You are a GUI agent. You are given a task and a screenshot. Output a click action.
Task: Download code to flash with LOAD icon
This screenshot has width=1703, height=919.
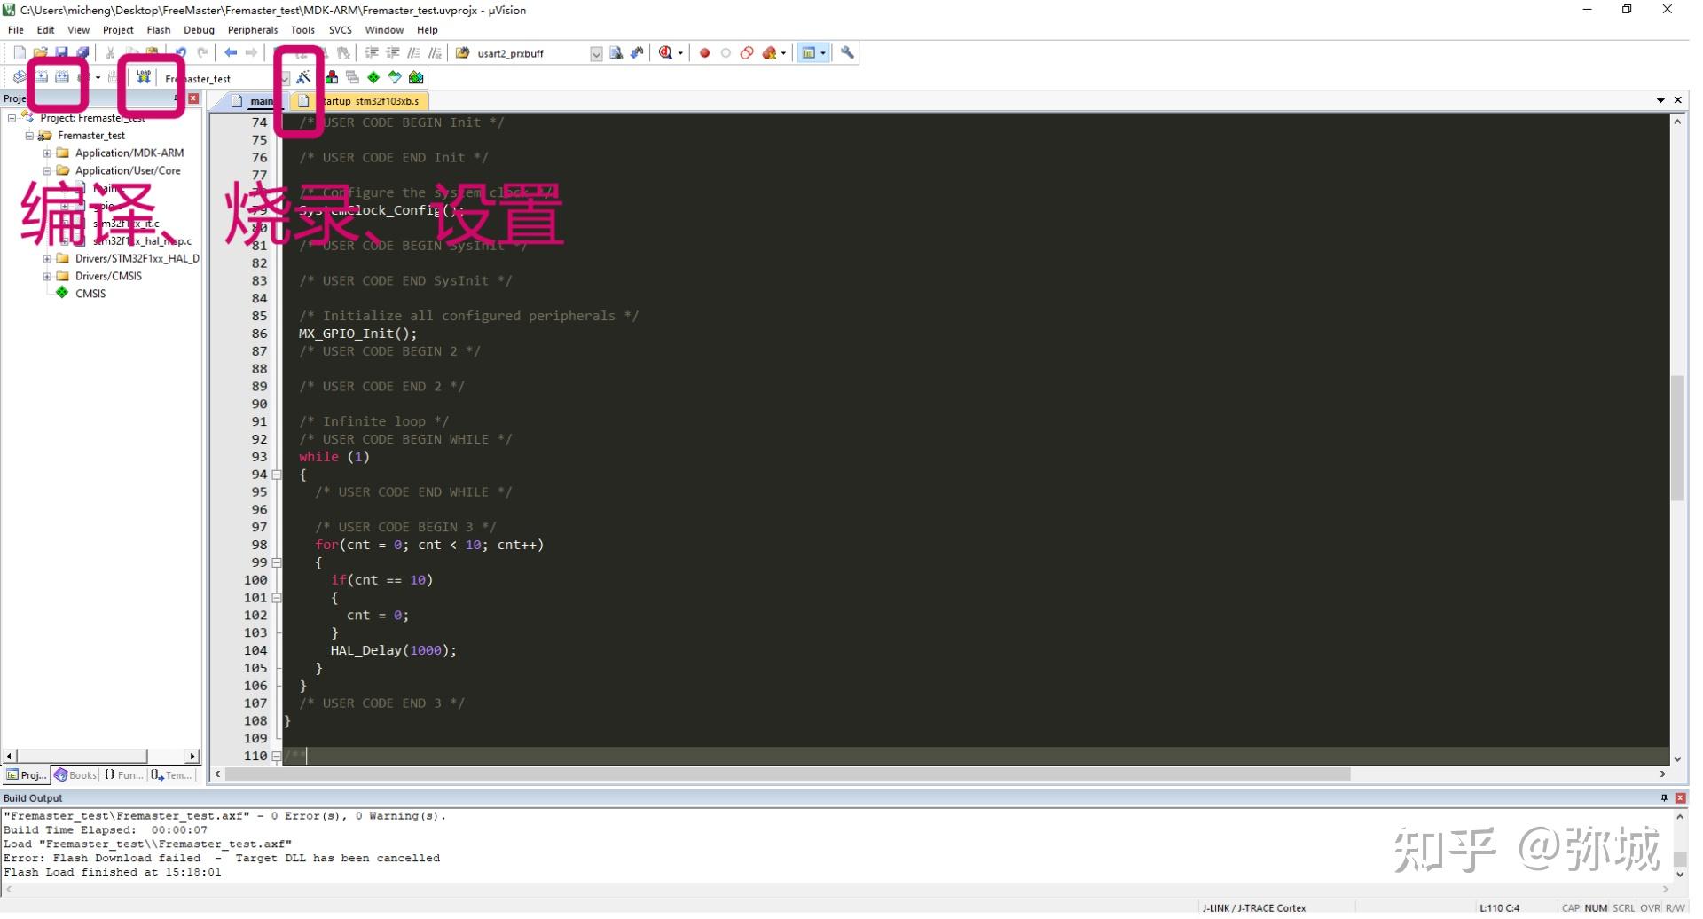point(143,77)
